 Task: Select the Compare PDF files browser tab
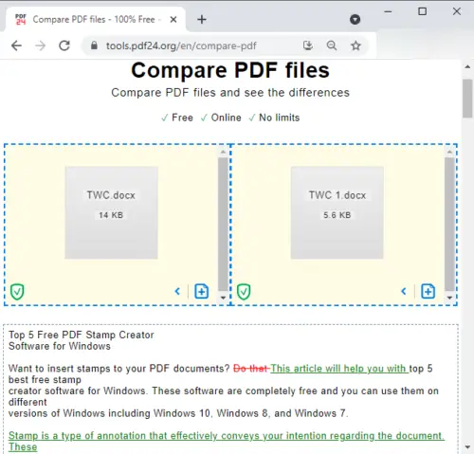95,20
